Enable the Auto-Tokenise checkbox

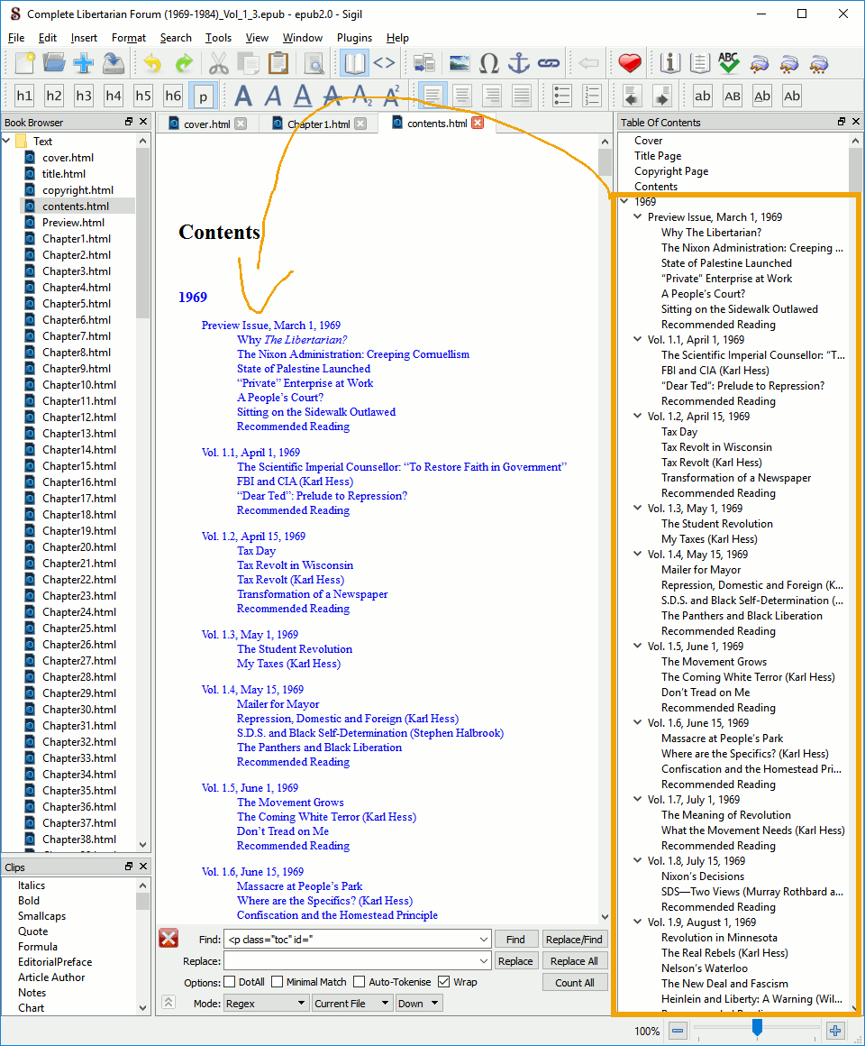[359, 981]
